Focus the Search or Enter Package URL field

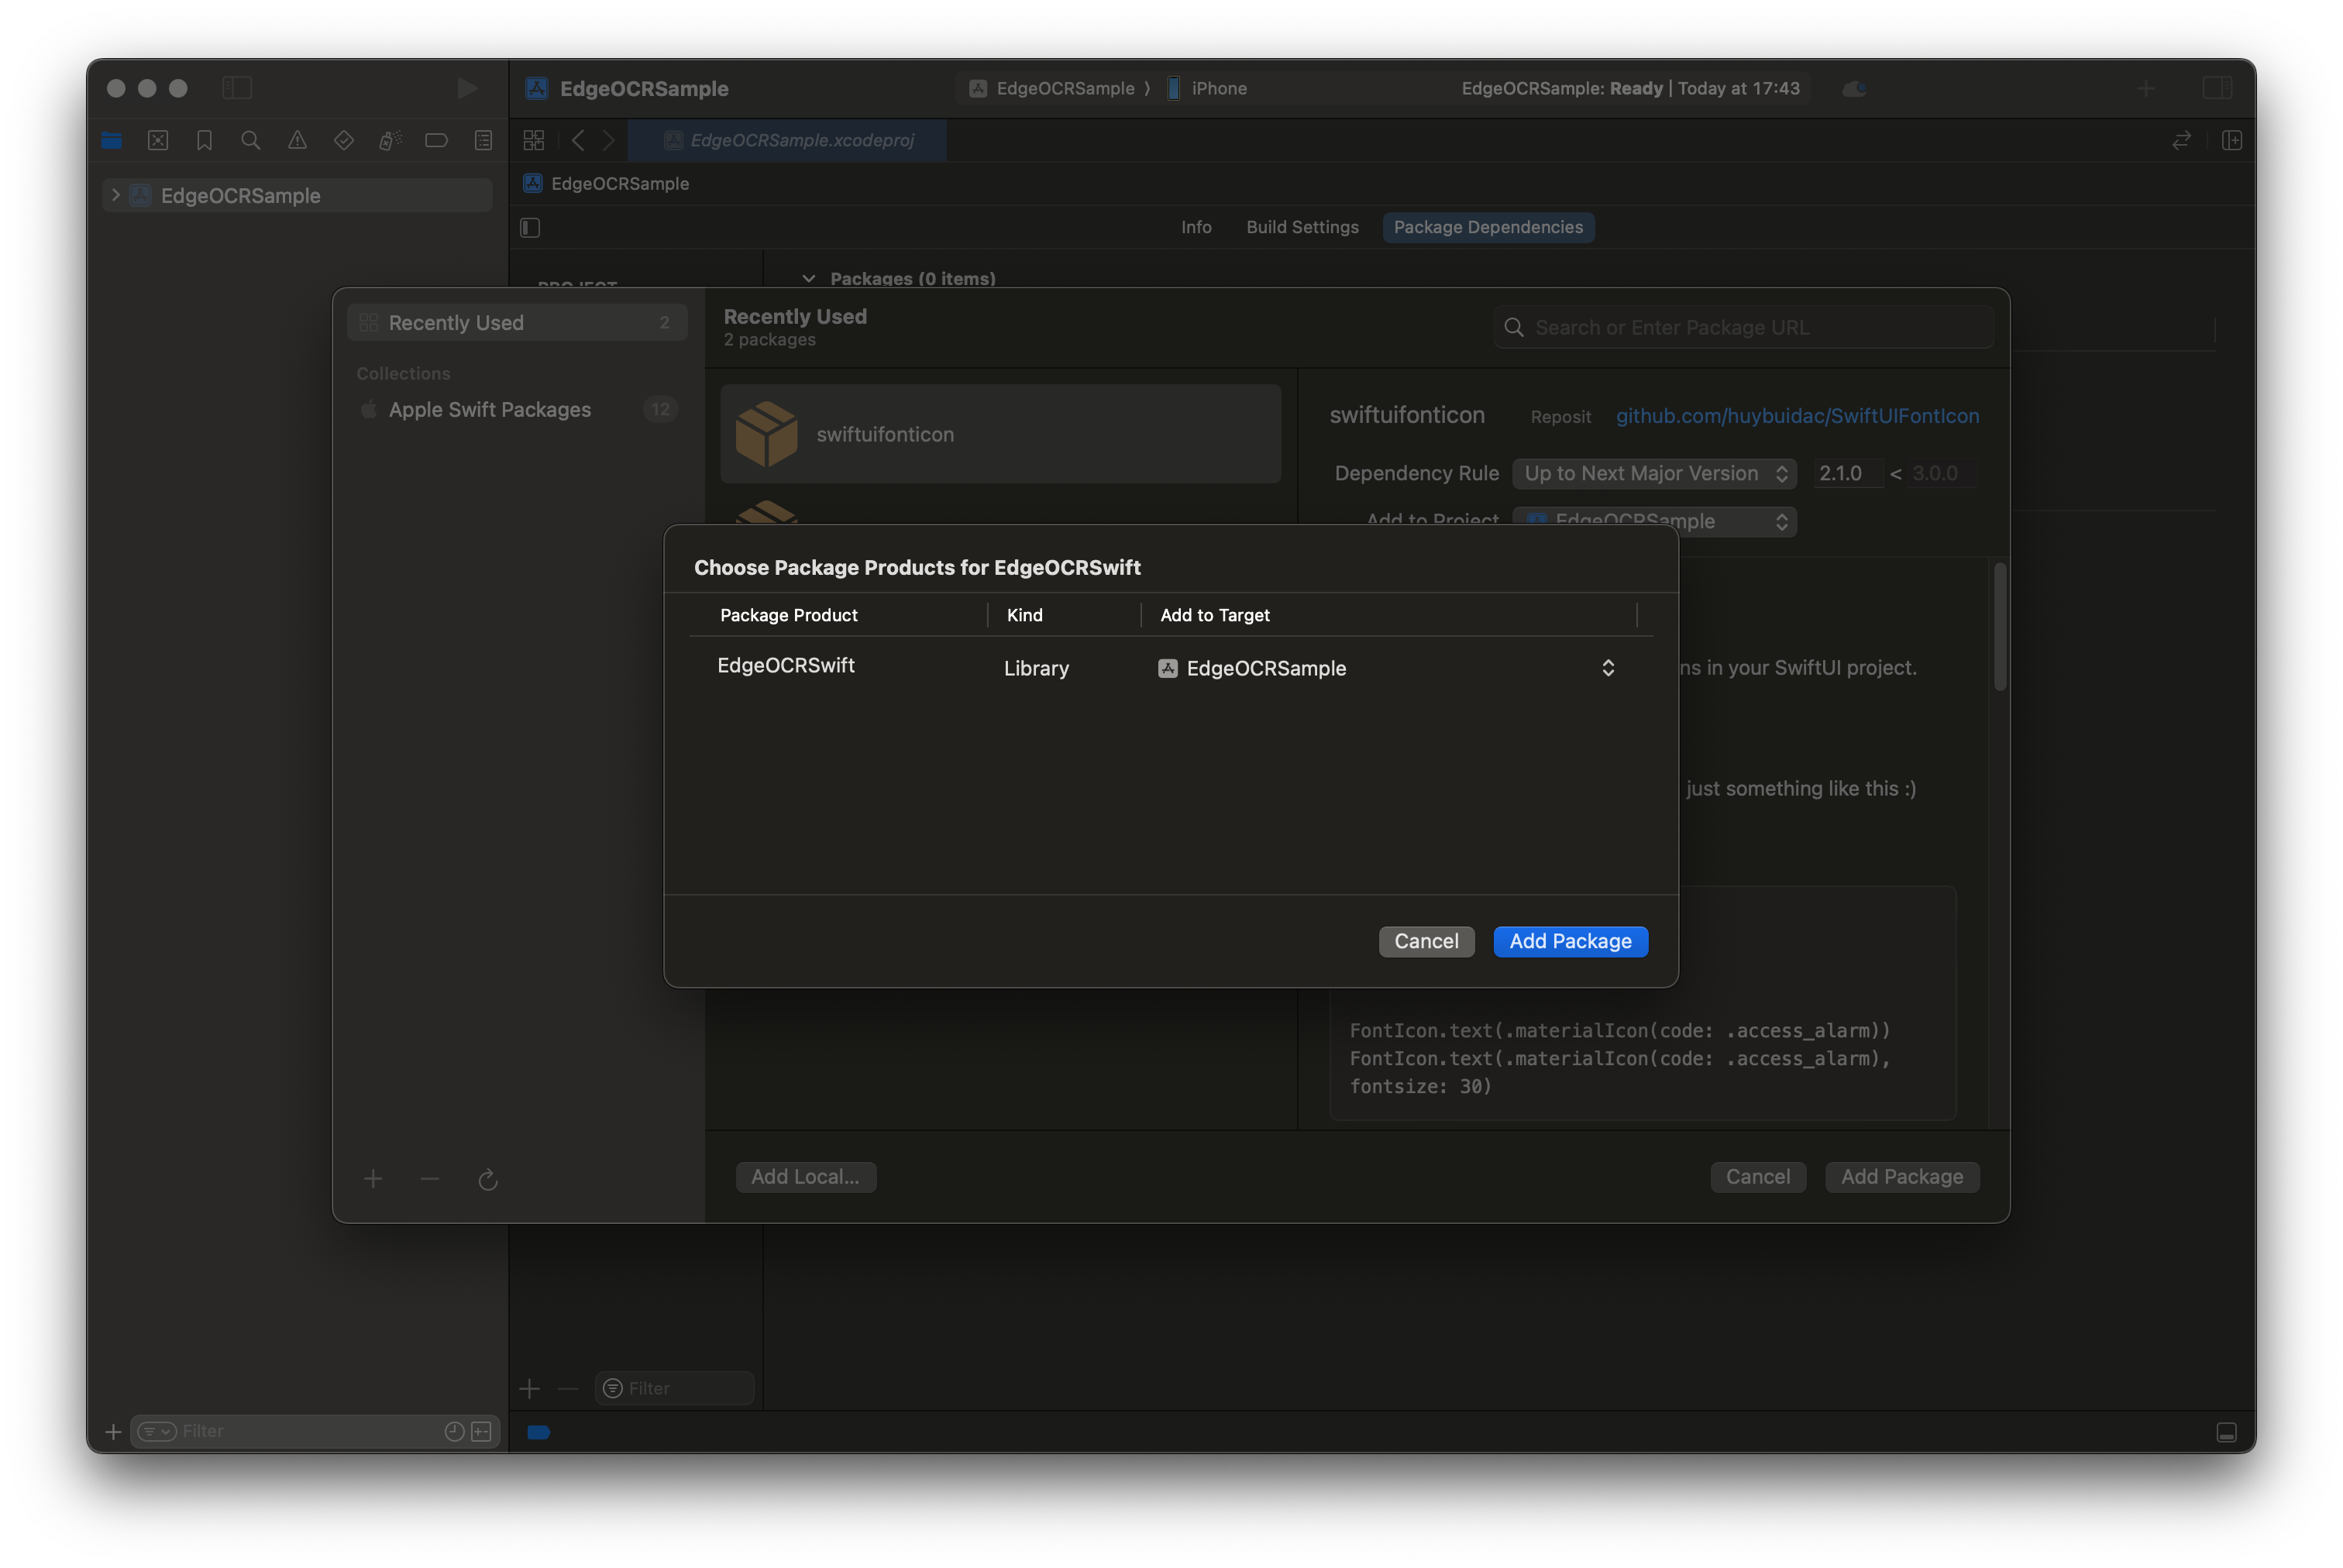pos(1743,327)
